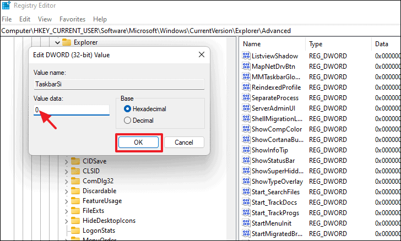
Task: Click the ReindexedProfile DWORD icon
Action: (246, 87)
